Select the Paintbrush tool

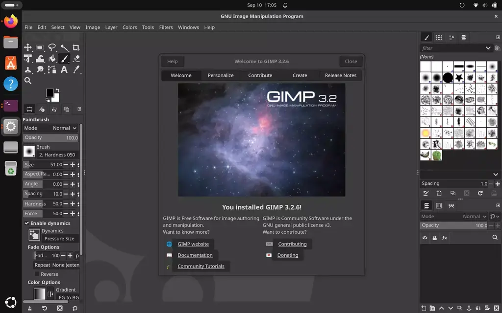(64, 59)
